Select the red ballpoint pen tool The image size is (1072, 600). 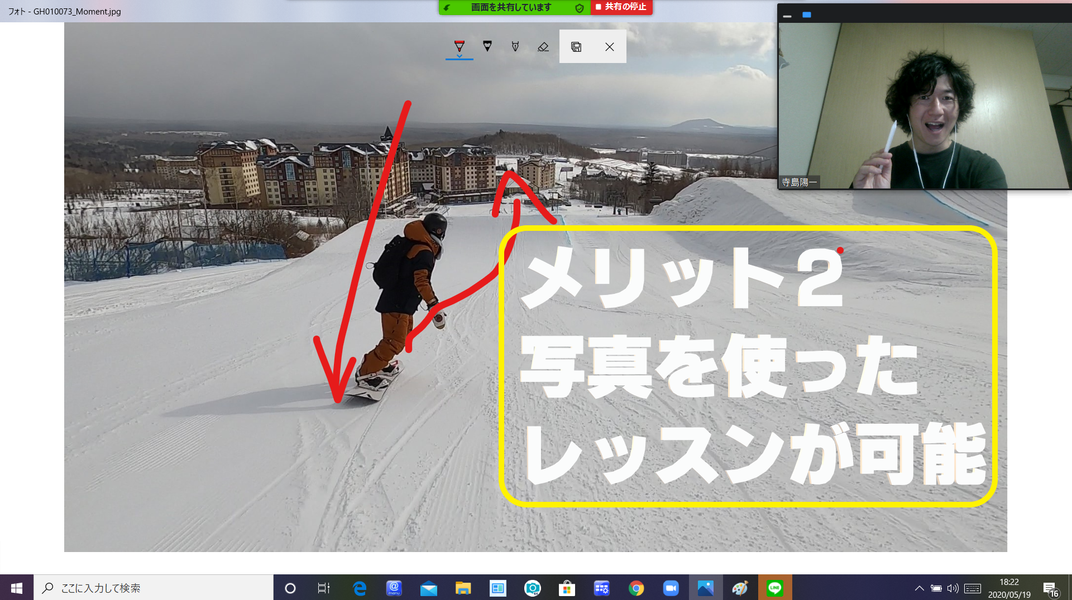(459, 47)
